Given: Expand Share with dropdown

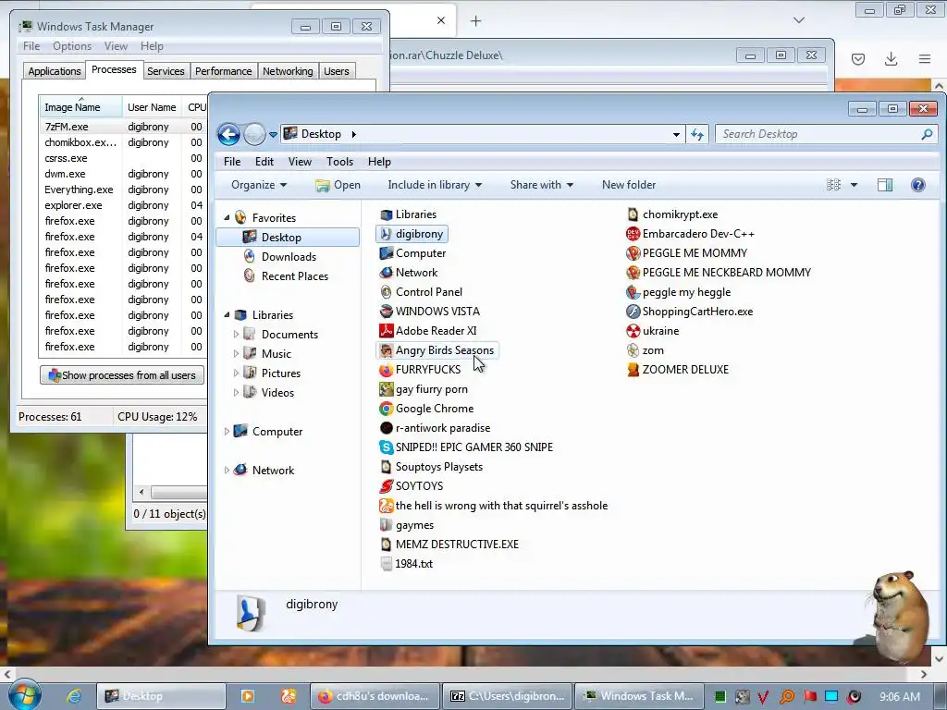Looking at the screenshot, I should (x=542, y=185).
